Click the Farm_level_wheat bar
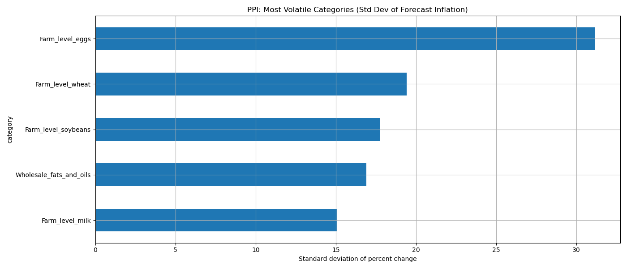627x269 pixels. point(251,84)
